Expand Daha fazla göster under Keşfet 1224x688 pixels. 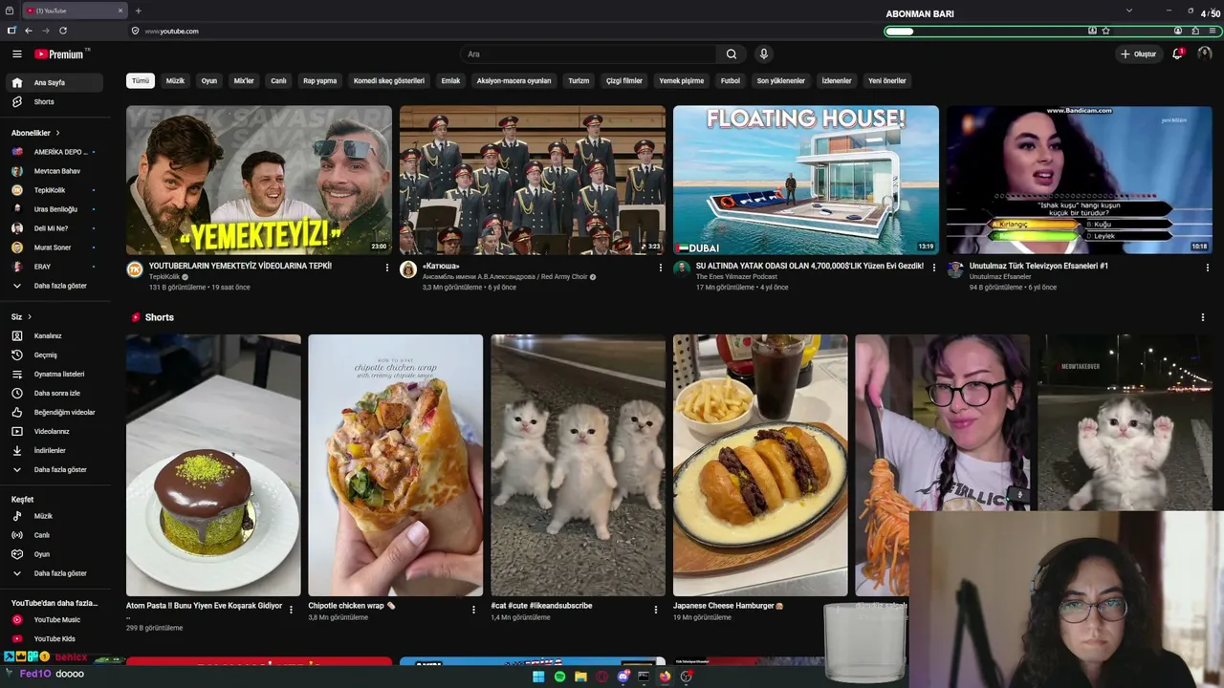[54, 573]
